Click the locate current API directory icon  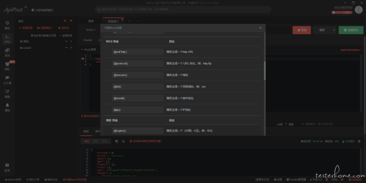[x=32, y=36]
